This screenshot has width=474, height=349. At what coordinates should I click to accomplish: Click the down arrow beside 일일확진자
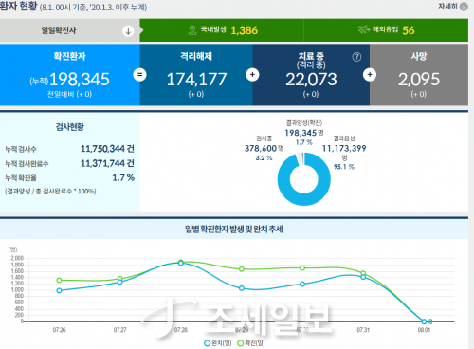[128, 30]
